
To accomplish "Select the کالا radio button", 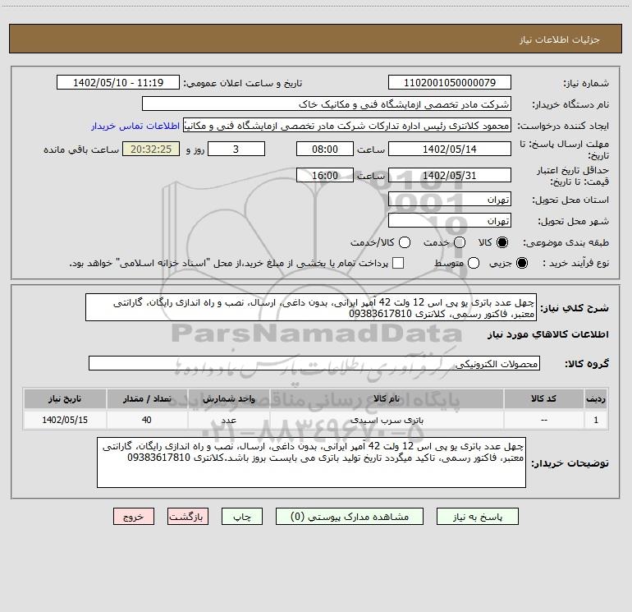I will tap(502, 242).
